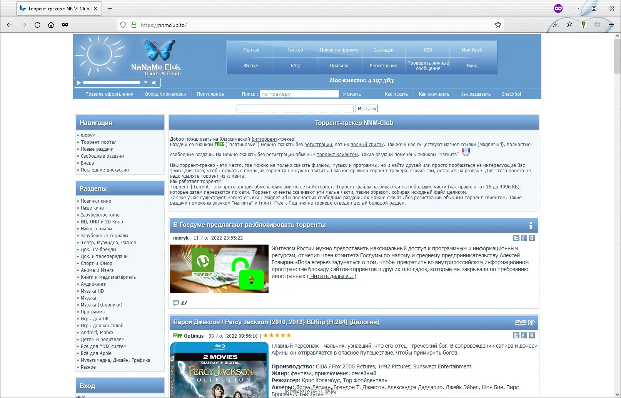The height and width of the screenshot is (398, 621).
Task: Open the Обход блокировок link
Action: [165, 94]
